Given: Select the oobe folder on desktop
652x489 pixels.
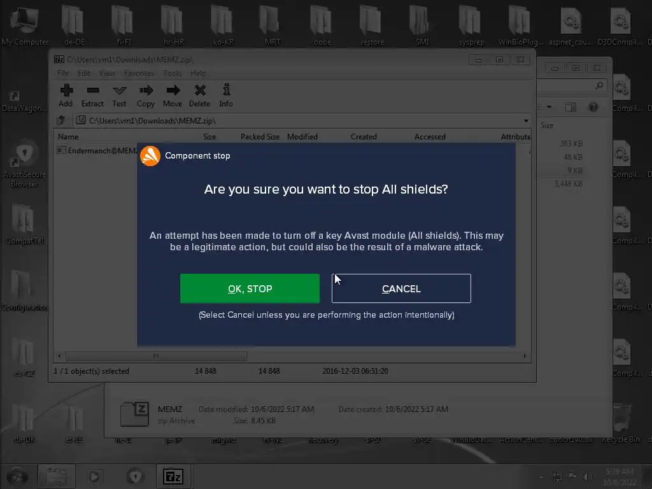Looking at the screenshot, I should click(x=322, y=25).
